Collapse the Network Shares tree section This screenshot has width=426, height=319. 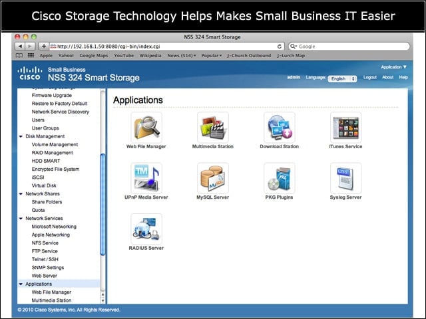tap(21, 194)
